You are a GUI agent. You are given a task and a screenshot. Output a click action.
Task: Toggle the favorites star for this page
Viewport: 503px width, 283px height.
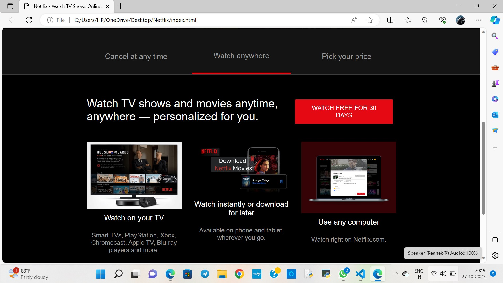370,20
